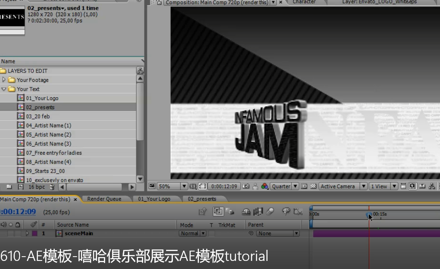The width and height of the screenshot is (440, 269).
Task: Open the 50% magnification dropdown
Action: (172, 186)
